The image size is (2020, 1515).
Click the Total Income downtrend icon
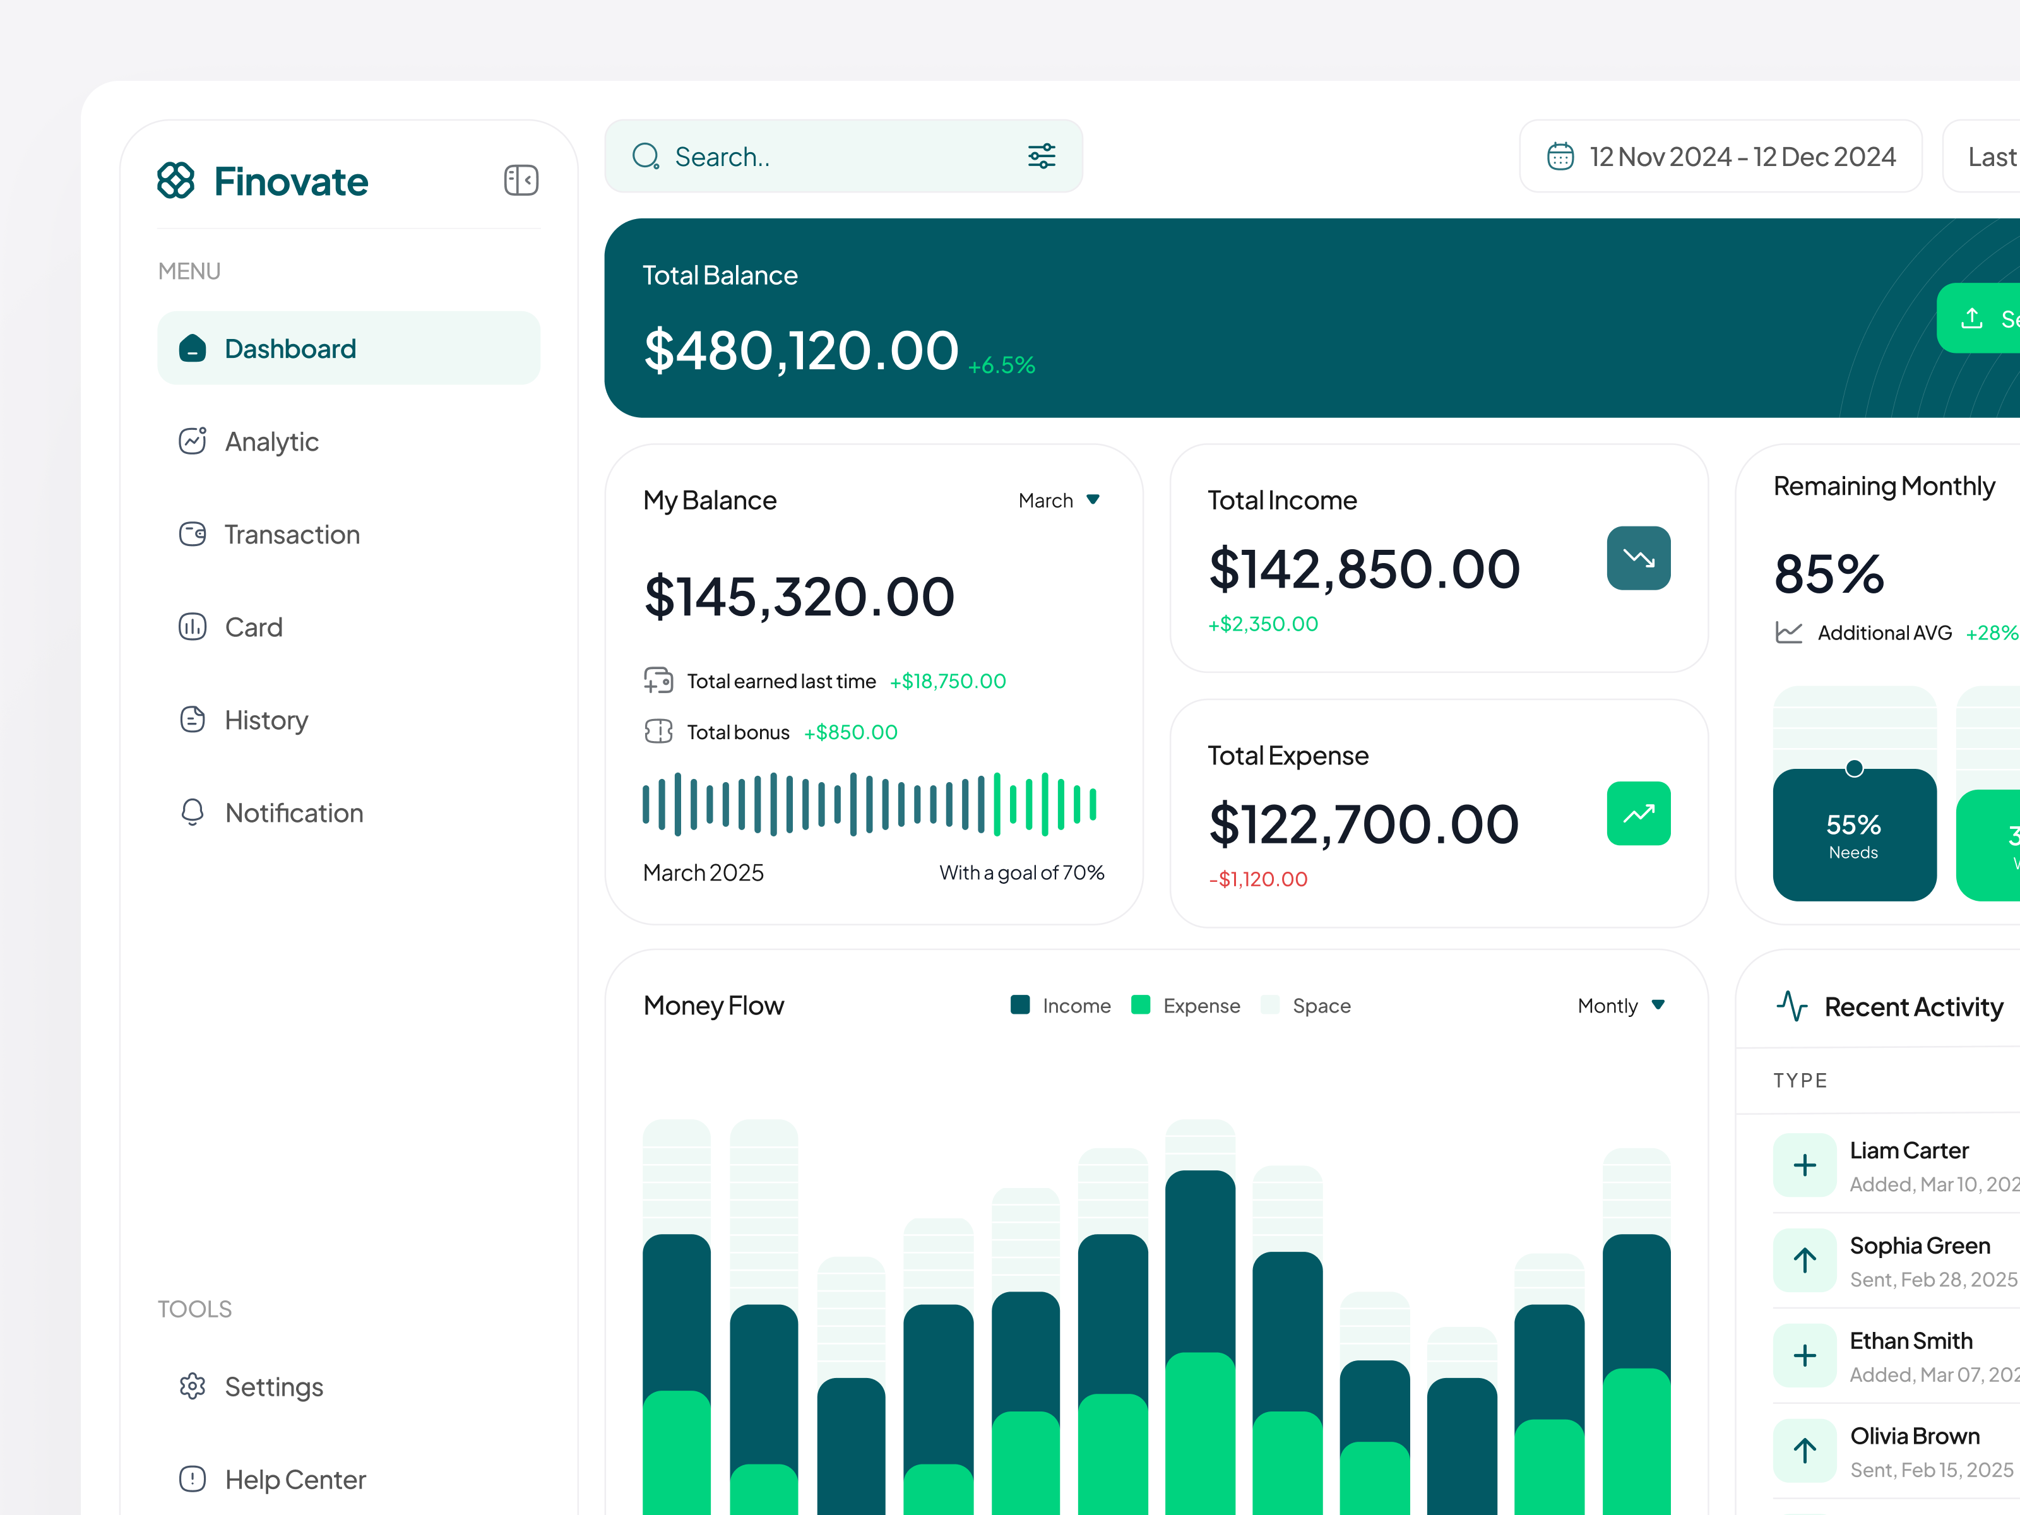coord(1638,558)
